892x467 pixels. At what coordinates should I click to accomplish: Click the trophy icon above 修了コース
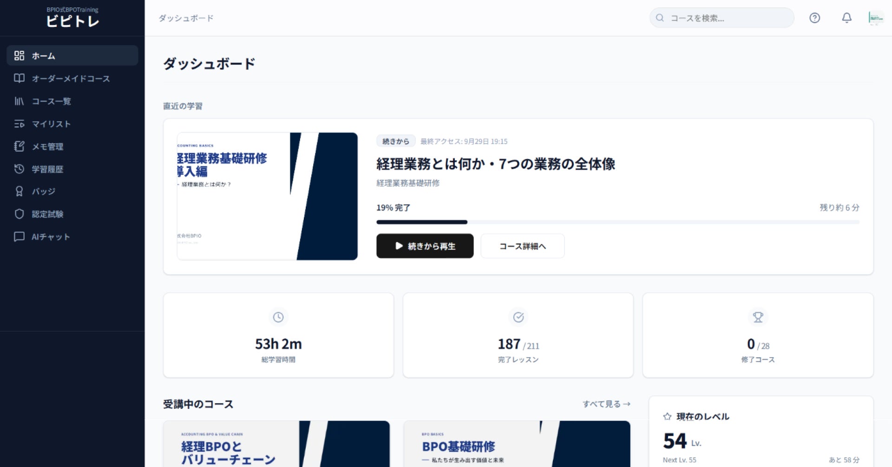point(758,317)
